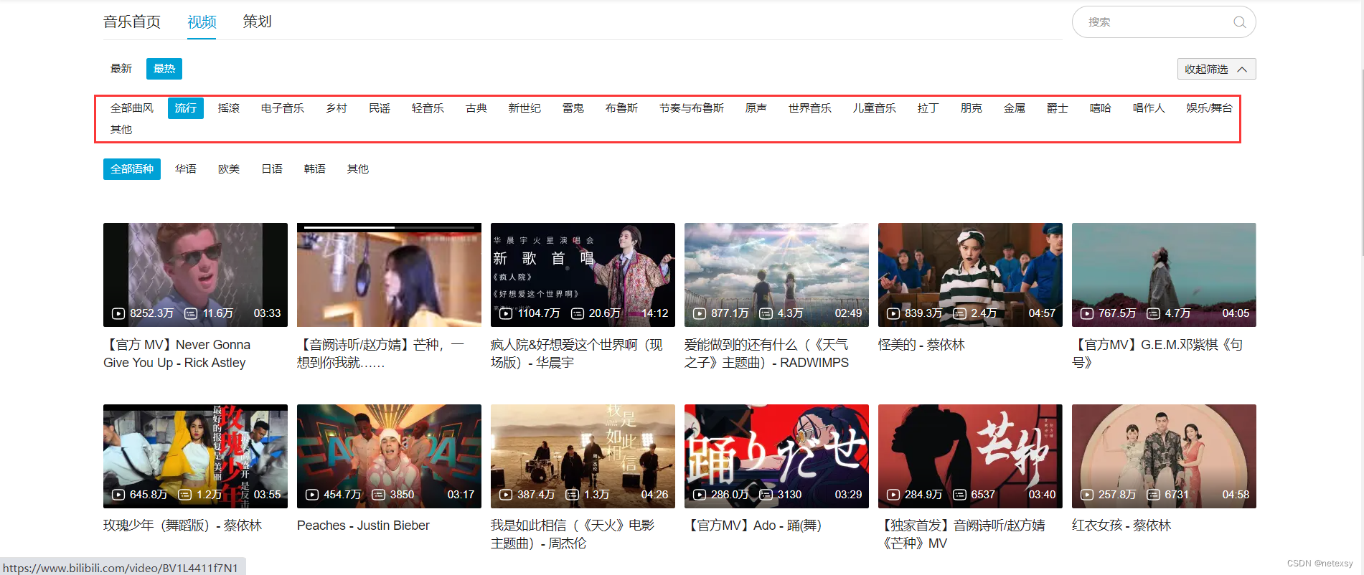Collapse filters with 收起筛选 button

click(1216, 69)
